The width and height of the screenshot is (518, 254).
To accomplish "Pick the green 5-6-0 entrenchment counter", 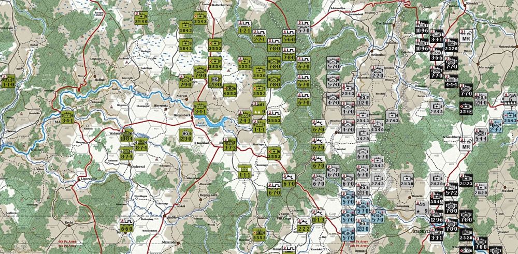I will 289,36.
